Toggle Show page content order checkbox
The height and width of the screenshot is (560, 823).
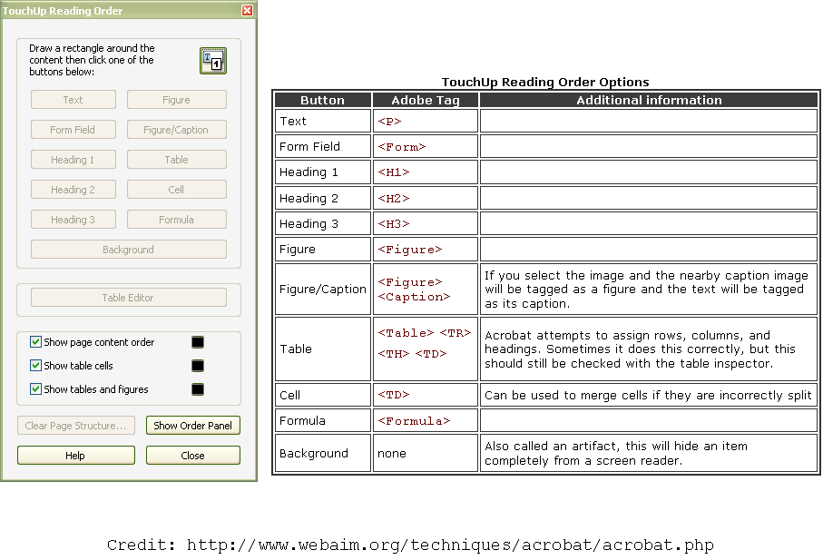point(35,342)
